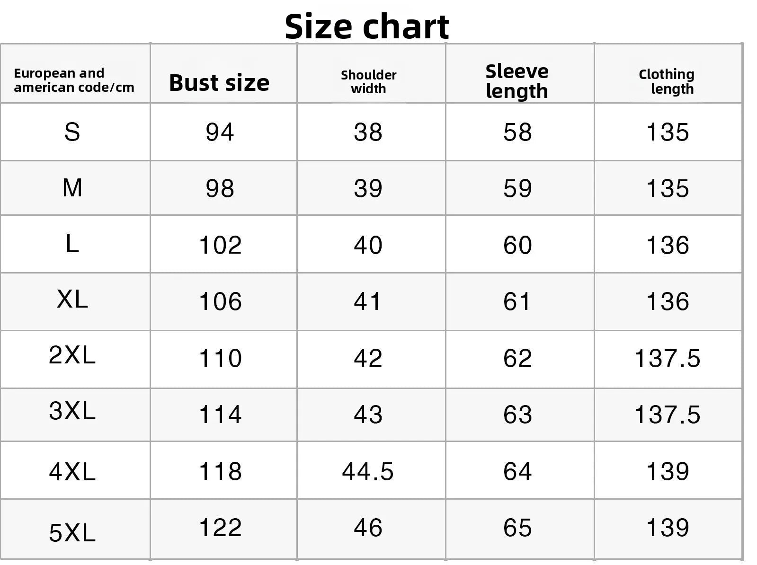Click the 2XL size row label
The image size is (757, 565).
(x=72, y=355)
